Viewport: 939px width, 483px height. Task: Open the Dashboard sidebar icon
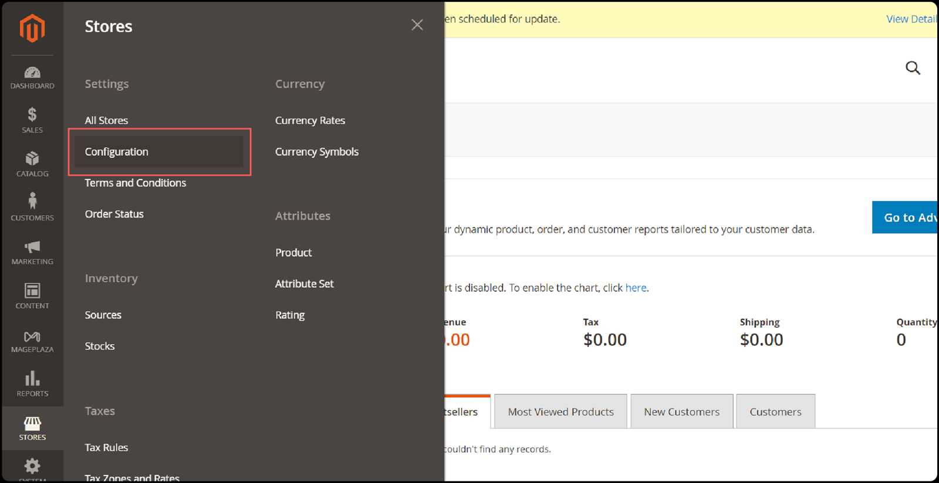pyautogui.click(x=32, y=78)
